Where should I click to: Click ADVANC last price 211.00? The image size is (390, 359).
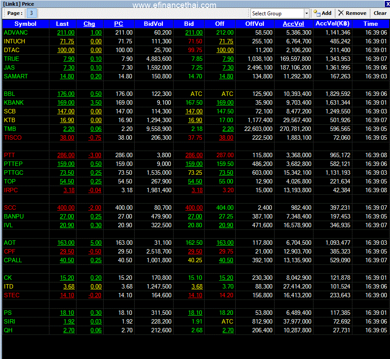pyautogui.click(x=66, y=33)
